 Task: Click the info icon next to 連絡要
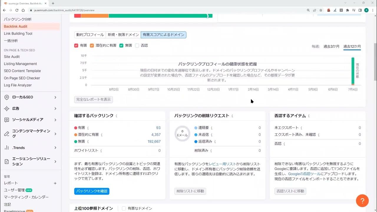point(211,128)
